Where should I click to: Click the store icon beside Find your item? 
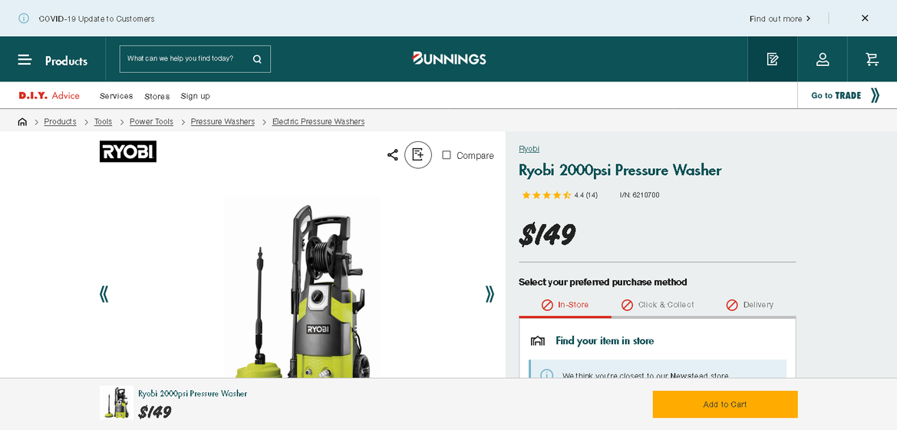(538, 341)
